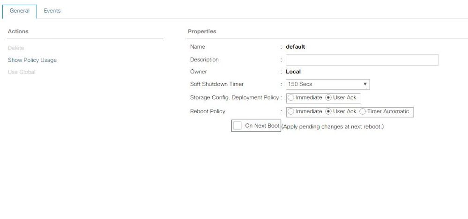468x219 pixels.
Task: Click the Soft Shutdown Timer label
Action: pos(217,84)
